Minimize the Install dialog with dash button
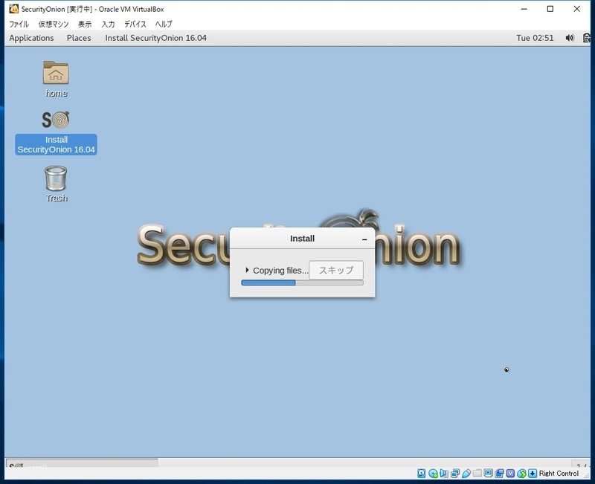The image size is (595, 484). click(x=364, y=239)
